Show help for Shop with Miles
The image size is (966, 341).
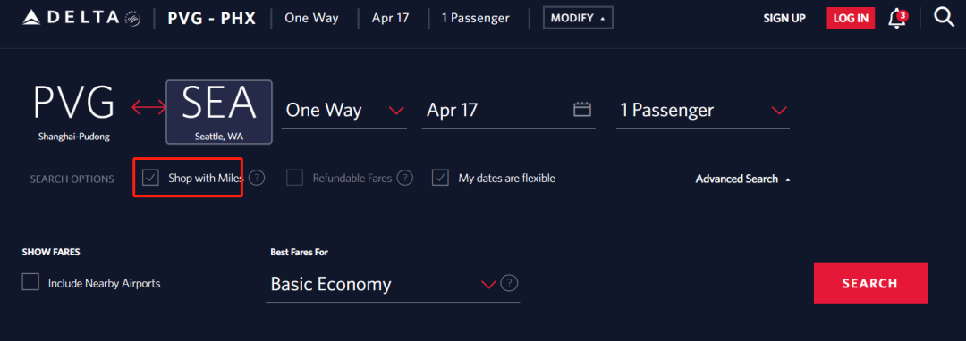257,179
